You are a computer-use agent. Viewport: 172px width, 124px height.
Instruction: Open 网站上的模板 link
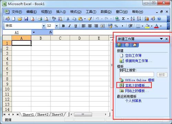(x=137, y=91)
